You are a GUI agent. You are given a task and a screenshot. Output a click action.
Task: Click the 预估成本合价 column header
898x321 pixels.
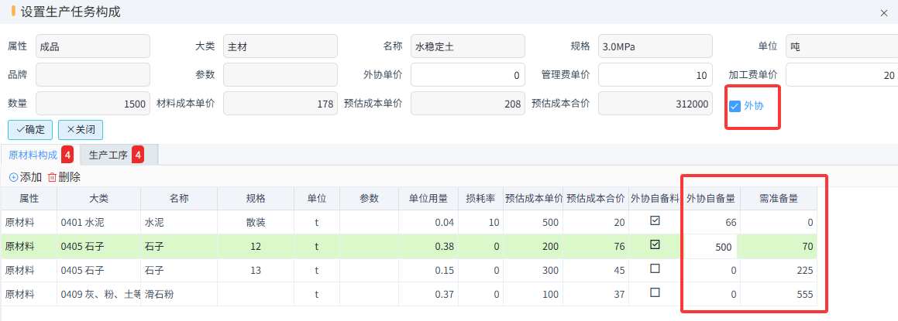[596, 198]
